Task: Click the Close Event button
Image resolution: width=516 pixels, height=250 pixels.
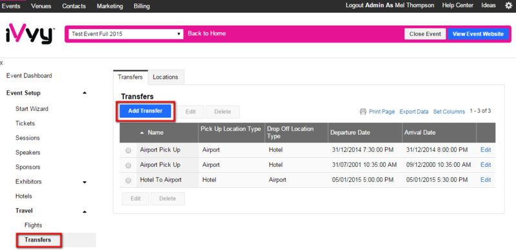Action: [x=425, y=34]
